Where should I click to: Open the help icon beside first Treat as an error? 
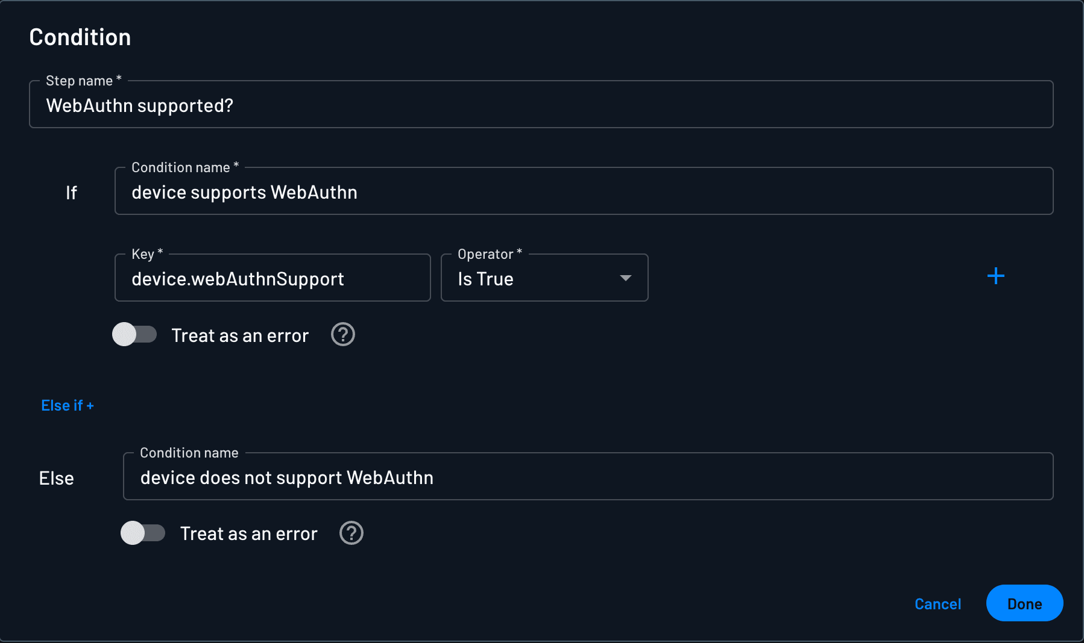[342, 335]
